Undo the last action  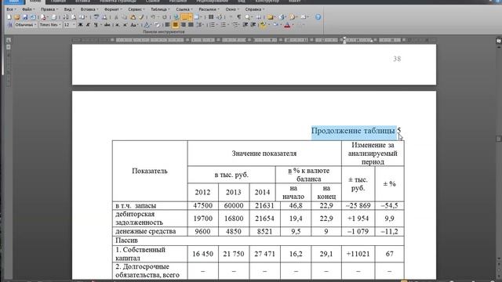[153, 17]
